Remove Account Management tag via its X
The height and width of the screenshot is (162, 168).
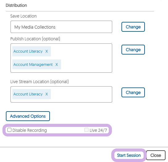(x=57, y=64)
